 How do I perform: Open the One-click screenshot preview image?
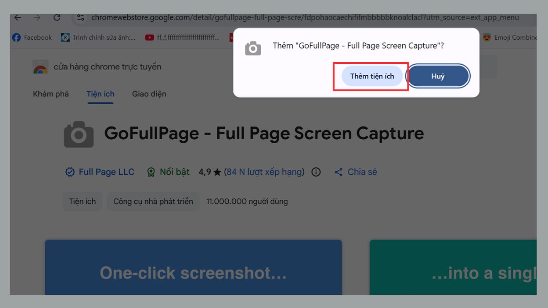pos(193,267)
